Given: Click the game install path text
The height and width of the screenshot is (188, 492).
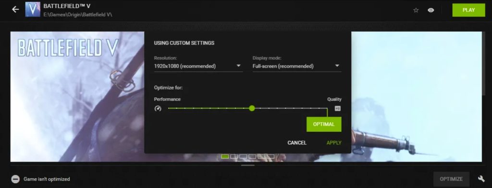Looking at the screenshot, I should (78, 15).
